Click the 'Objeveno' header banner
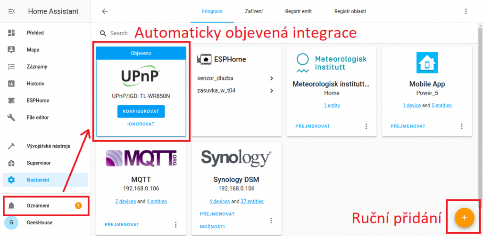The height and width of the screenshot is (236, 483). tap(141, 53)
